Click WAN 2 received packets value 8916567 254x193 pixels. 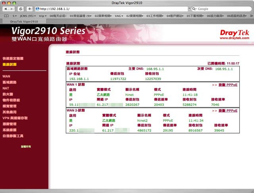click(196, 130)
